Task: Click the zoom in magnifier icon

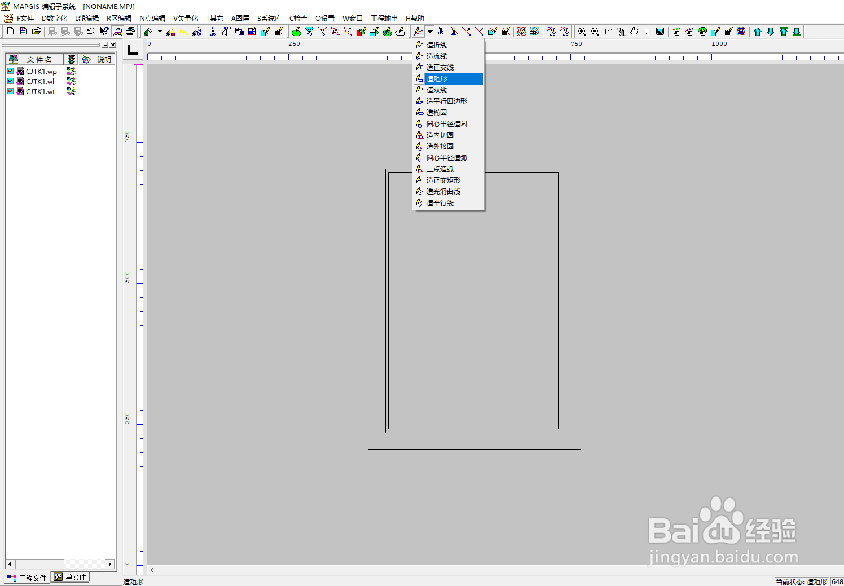Action: pos(582,32)
